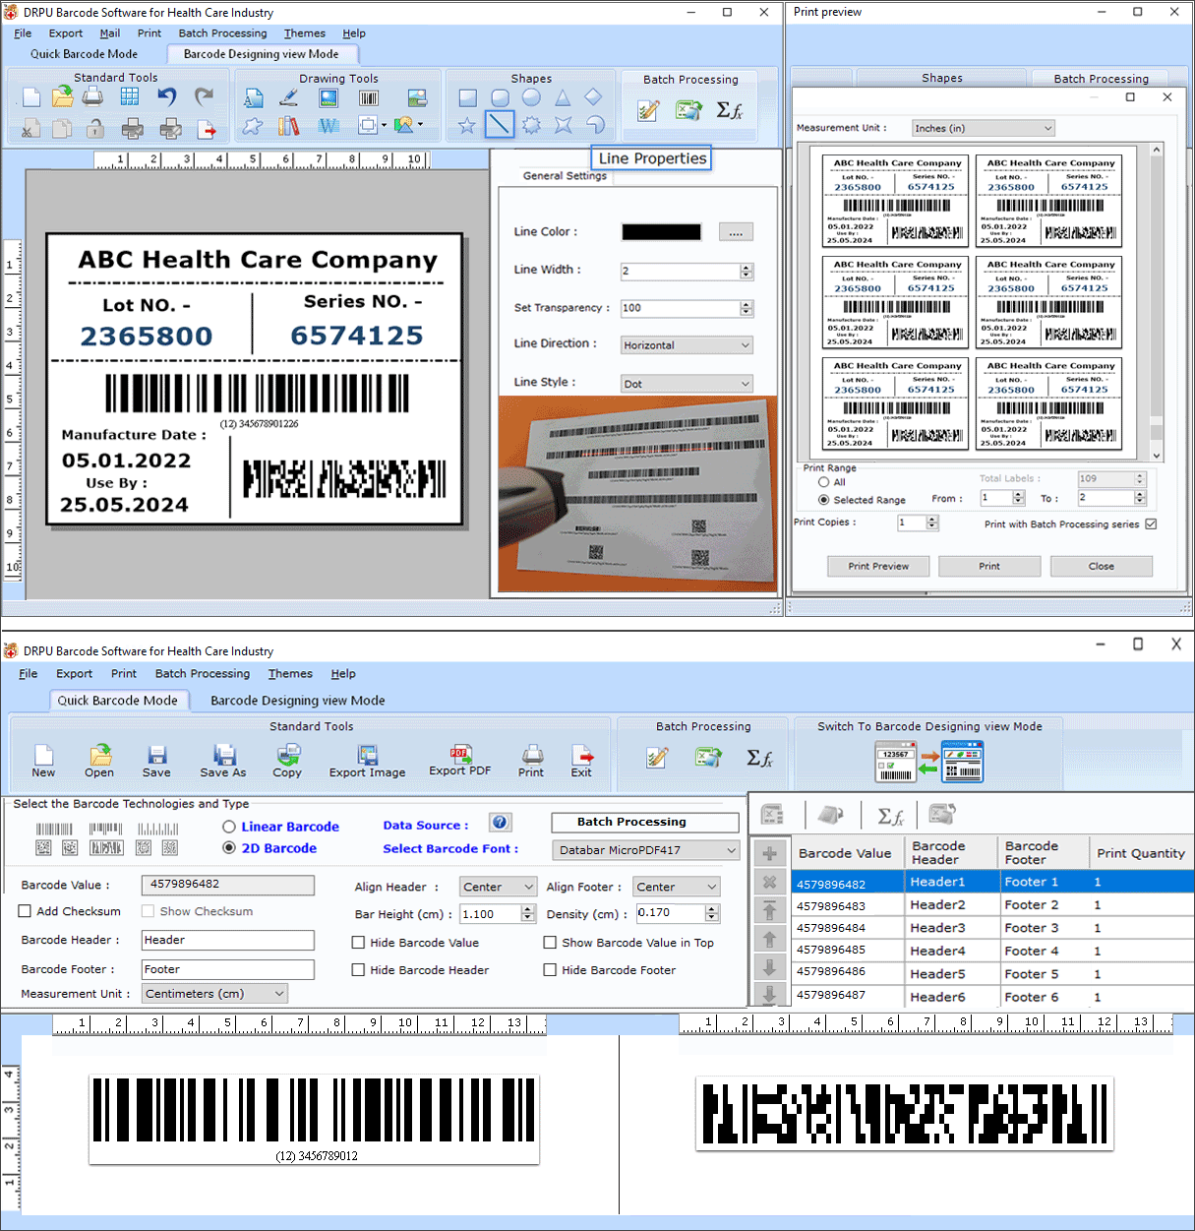Open Mail menu in top window
The width and height of the screenshot is (1195, 1231).
[110, 33]
